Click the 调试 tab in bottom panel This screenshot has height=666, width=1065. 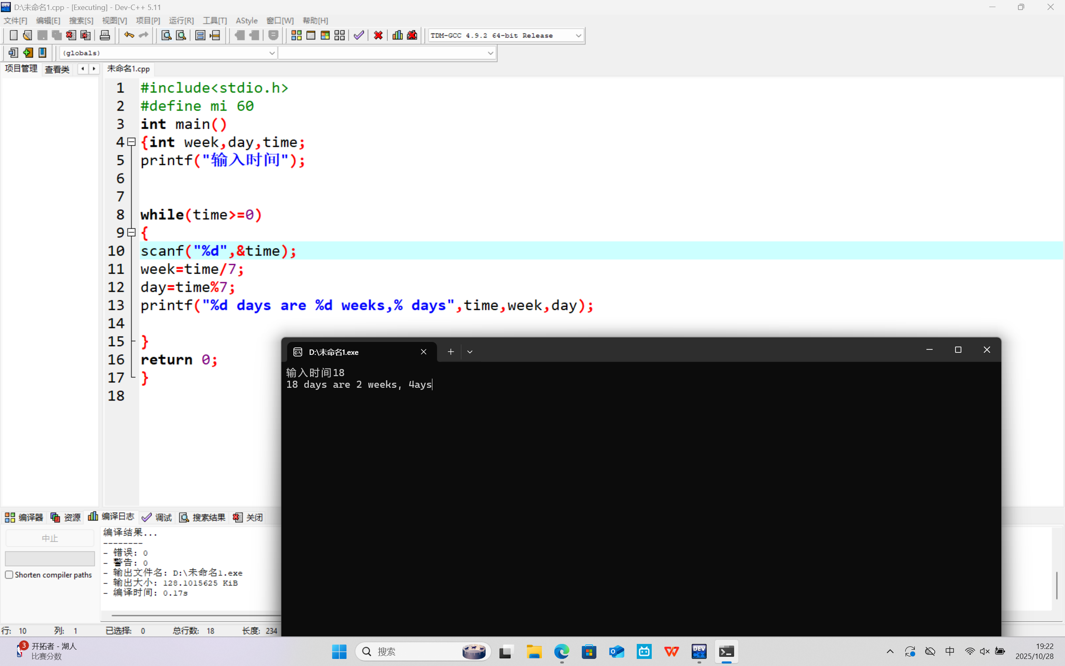pyautogui.click(x=158, y=517)
